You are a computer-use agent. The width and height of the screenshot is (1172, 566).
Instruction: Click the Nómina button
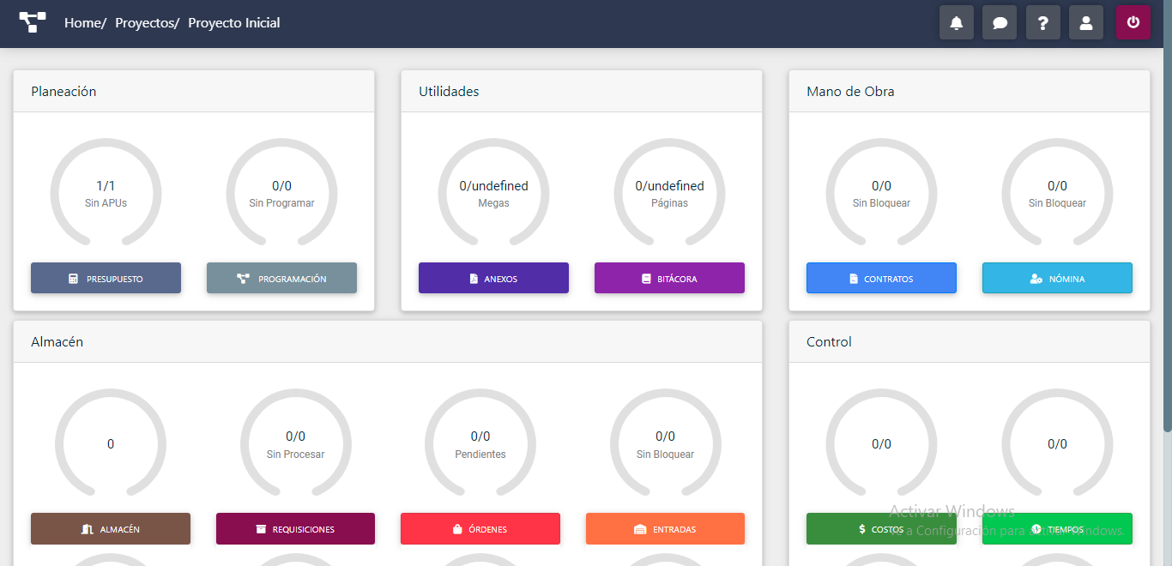[1057, 279]
